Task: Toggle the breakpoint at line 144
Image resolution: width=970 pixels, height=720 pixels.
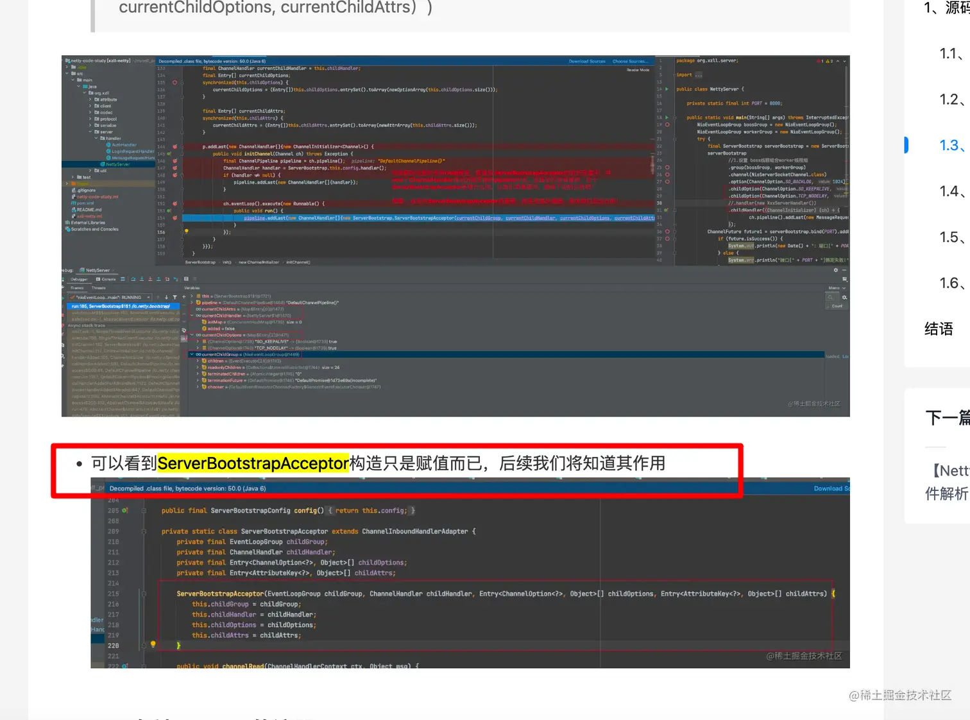Action: click(x=174, y=147)
